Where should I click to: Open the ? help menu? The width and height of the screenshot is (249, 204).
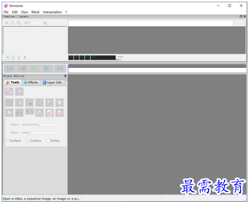click(66, 12)
